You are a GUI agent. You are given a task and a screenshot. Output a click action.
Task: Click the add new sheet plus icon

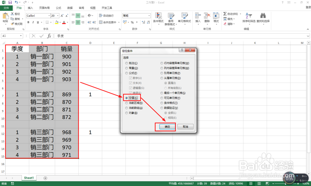coord(45,178)
